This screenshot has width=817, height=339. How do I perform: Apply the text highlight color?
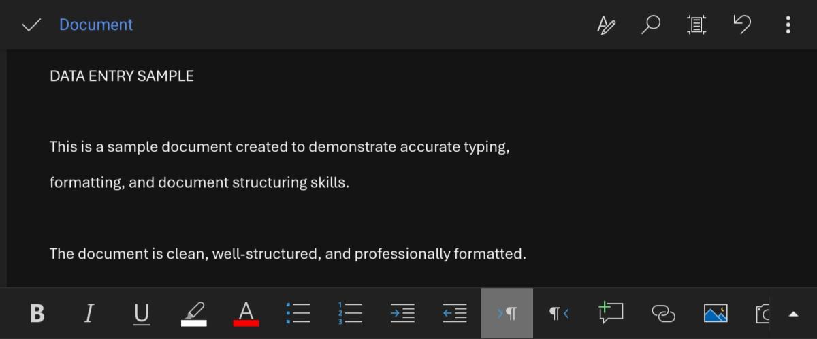tap(194, 313)
